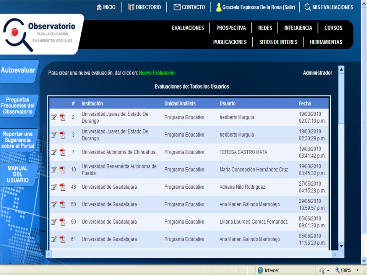The width and height of the screenshot is (367, 275).
Task: Click the zoom magnifier icon in status bar
Action: (337, 270)
